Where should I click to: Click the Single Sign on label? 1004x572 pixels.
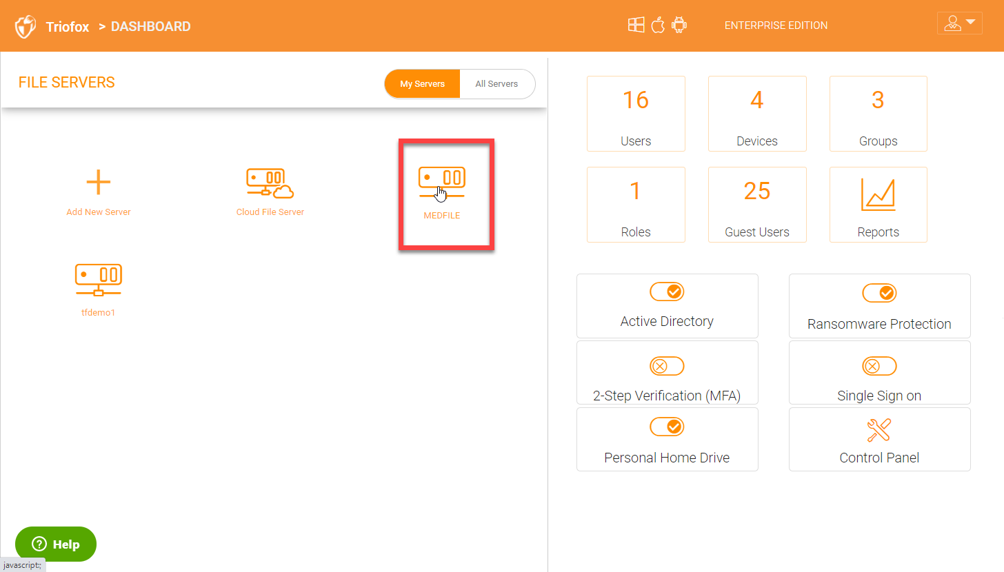coord(879,396)
